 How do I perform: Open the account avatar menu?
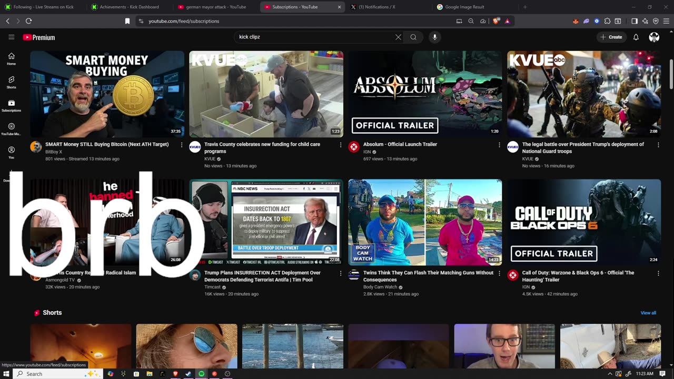[x=654, y=37]
